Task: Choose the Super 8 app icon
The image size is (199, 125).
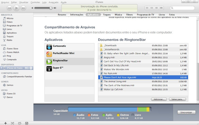Action: click(49, 69)
